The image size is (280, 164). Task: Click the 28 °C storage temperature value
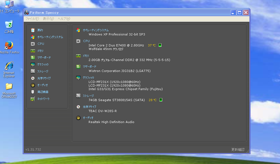(153, 100)
